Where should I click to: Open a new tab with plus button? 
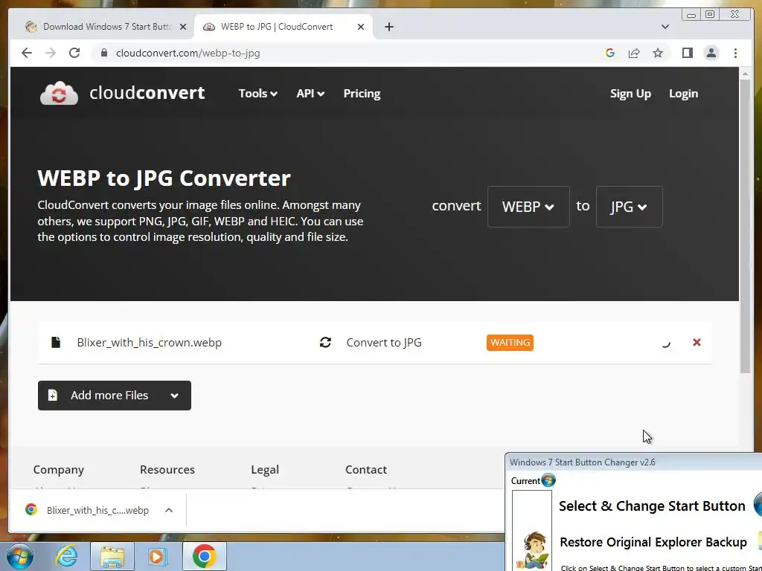pos(388,27)
